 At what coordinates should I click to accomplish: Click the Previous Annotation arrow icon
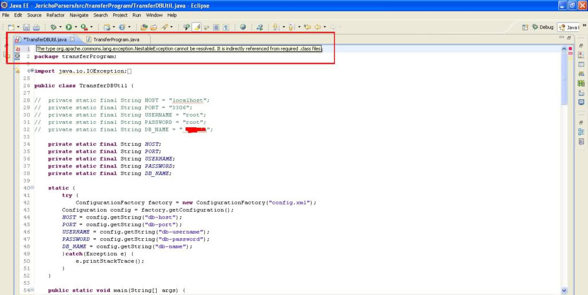291,27
